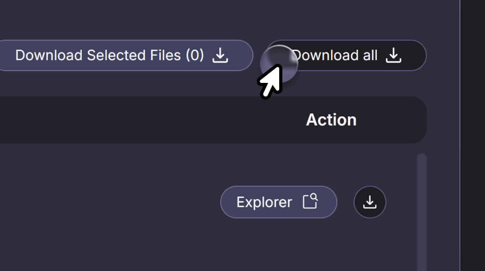Click the round download icon in the file row
Viewport: 485px width, 271px height.
point(370,202)
